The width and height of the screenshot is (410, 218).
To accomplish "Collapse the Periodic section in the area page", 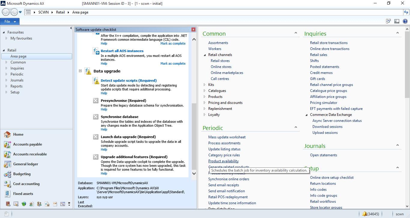I will tap(296, 127).
